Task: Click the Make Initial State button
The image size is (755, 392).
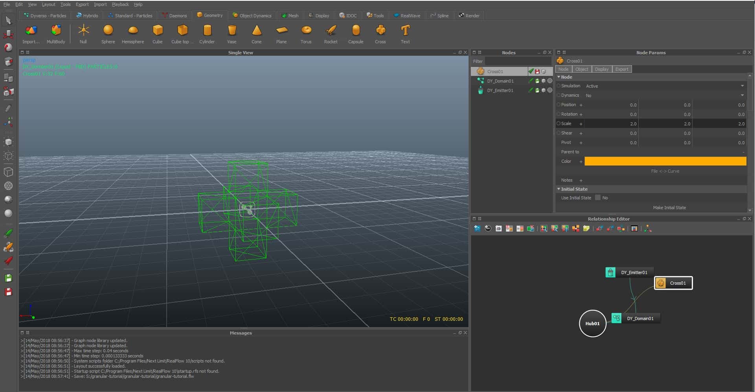Action: pyautogui.click(x=669, y=208)
